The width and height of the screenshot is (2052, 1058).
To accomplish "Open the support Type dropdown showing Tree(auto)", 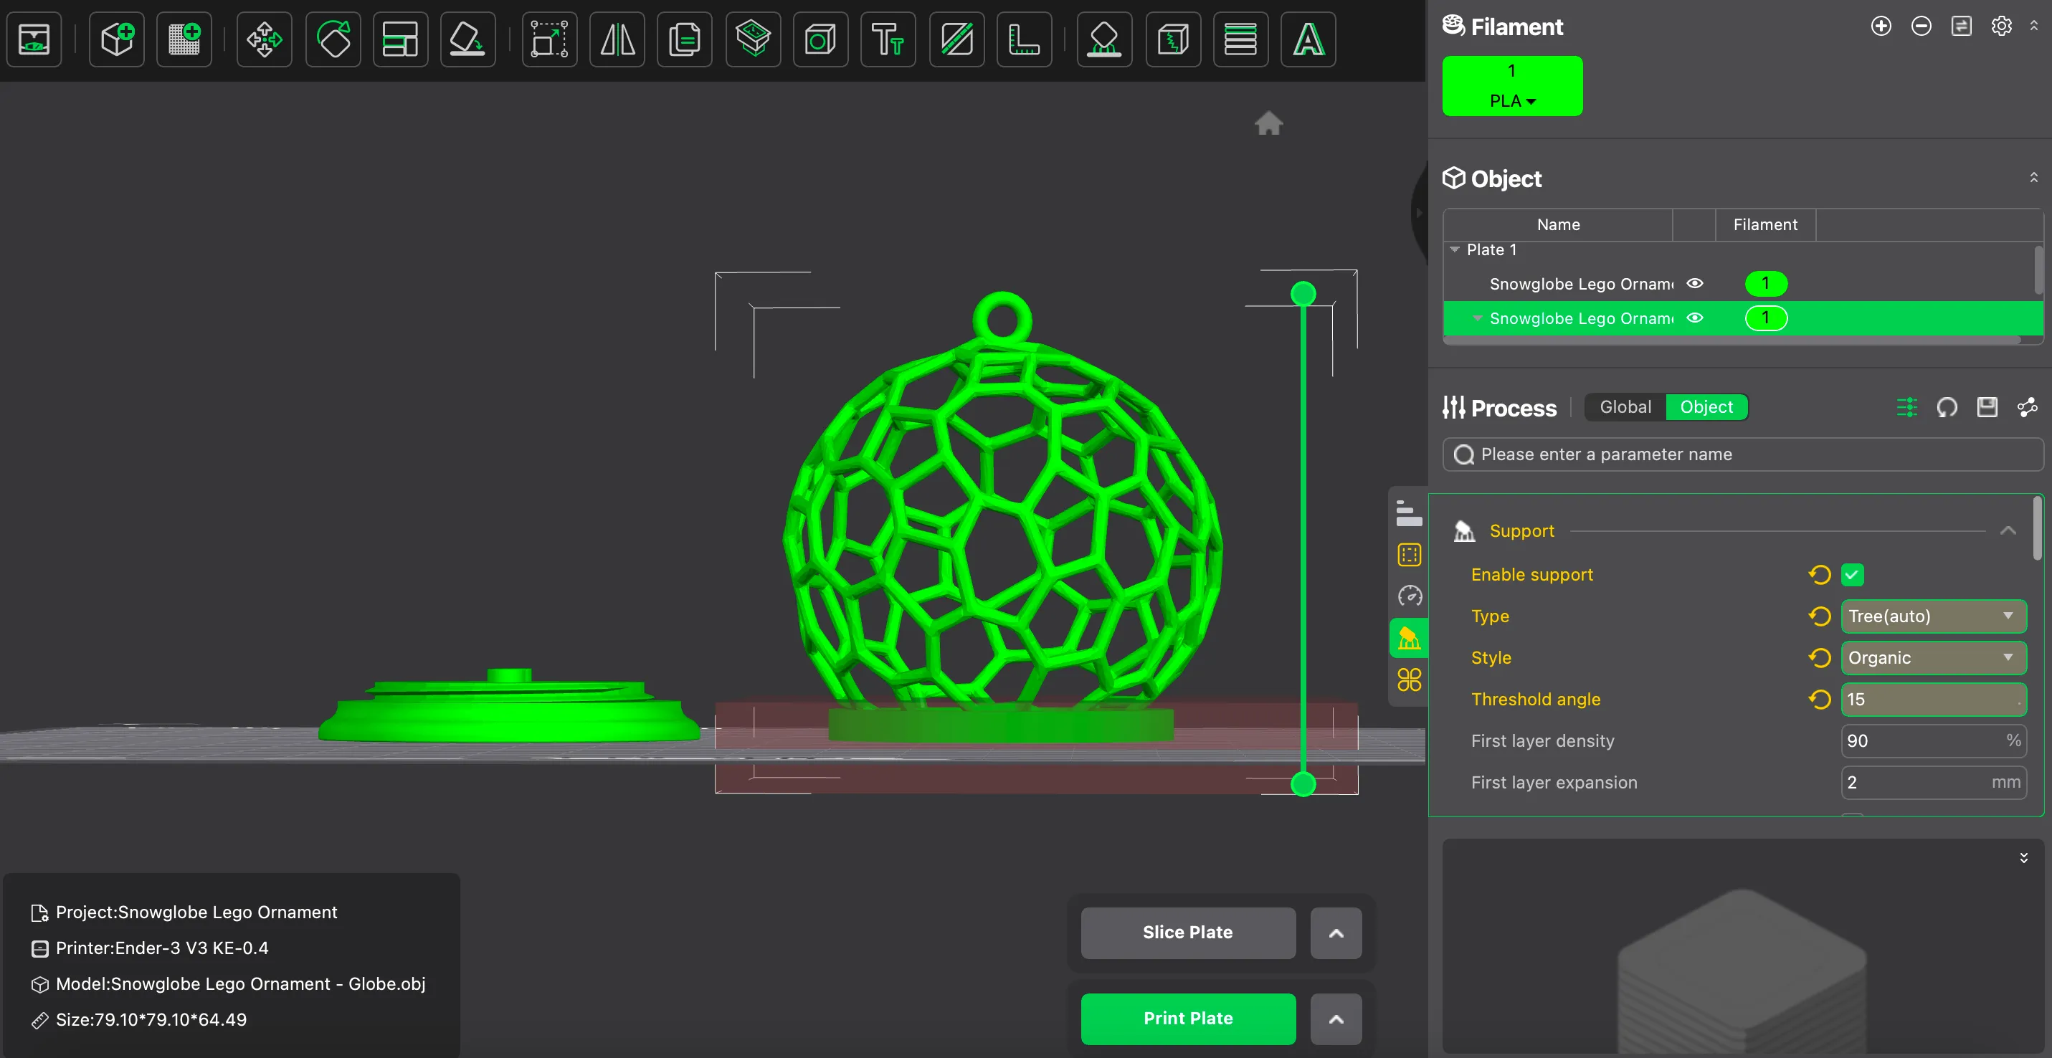I will pyautogui.click(x=1933, y=616).
